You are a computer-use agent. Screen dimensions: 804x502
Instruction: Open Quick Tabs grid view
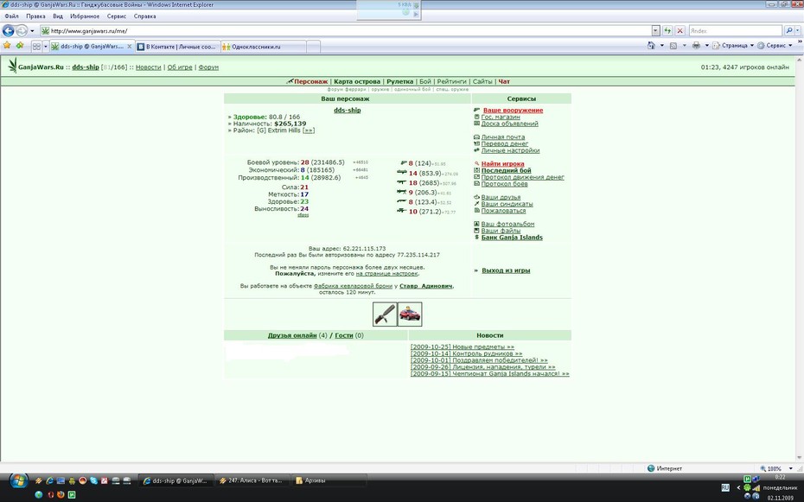36,47
